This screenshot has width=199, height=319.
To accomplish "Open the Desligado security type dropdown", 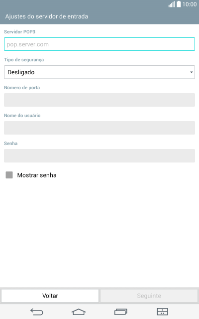I will pyautogui.click(x=99, y=72).
